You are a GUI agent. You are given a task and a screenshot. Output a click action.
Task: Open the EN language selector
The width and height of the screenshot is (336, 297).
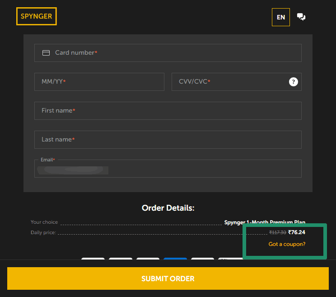pos(281,17)
